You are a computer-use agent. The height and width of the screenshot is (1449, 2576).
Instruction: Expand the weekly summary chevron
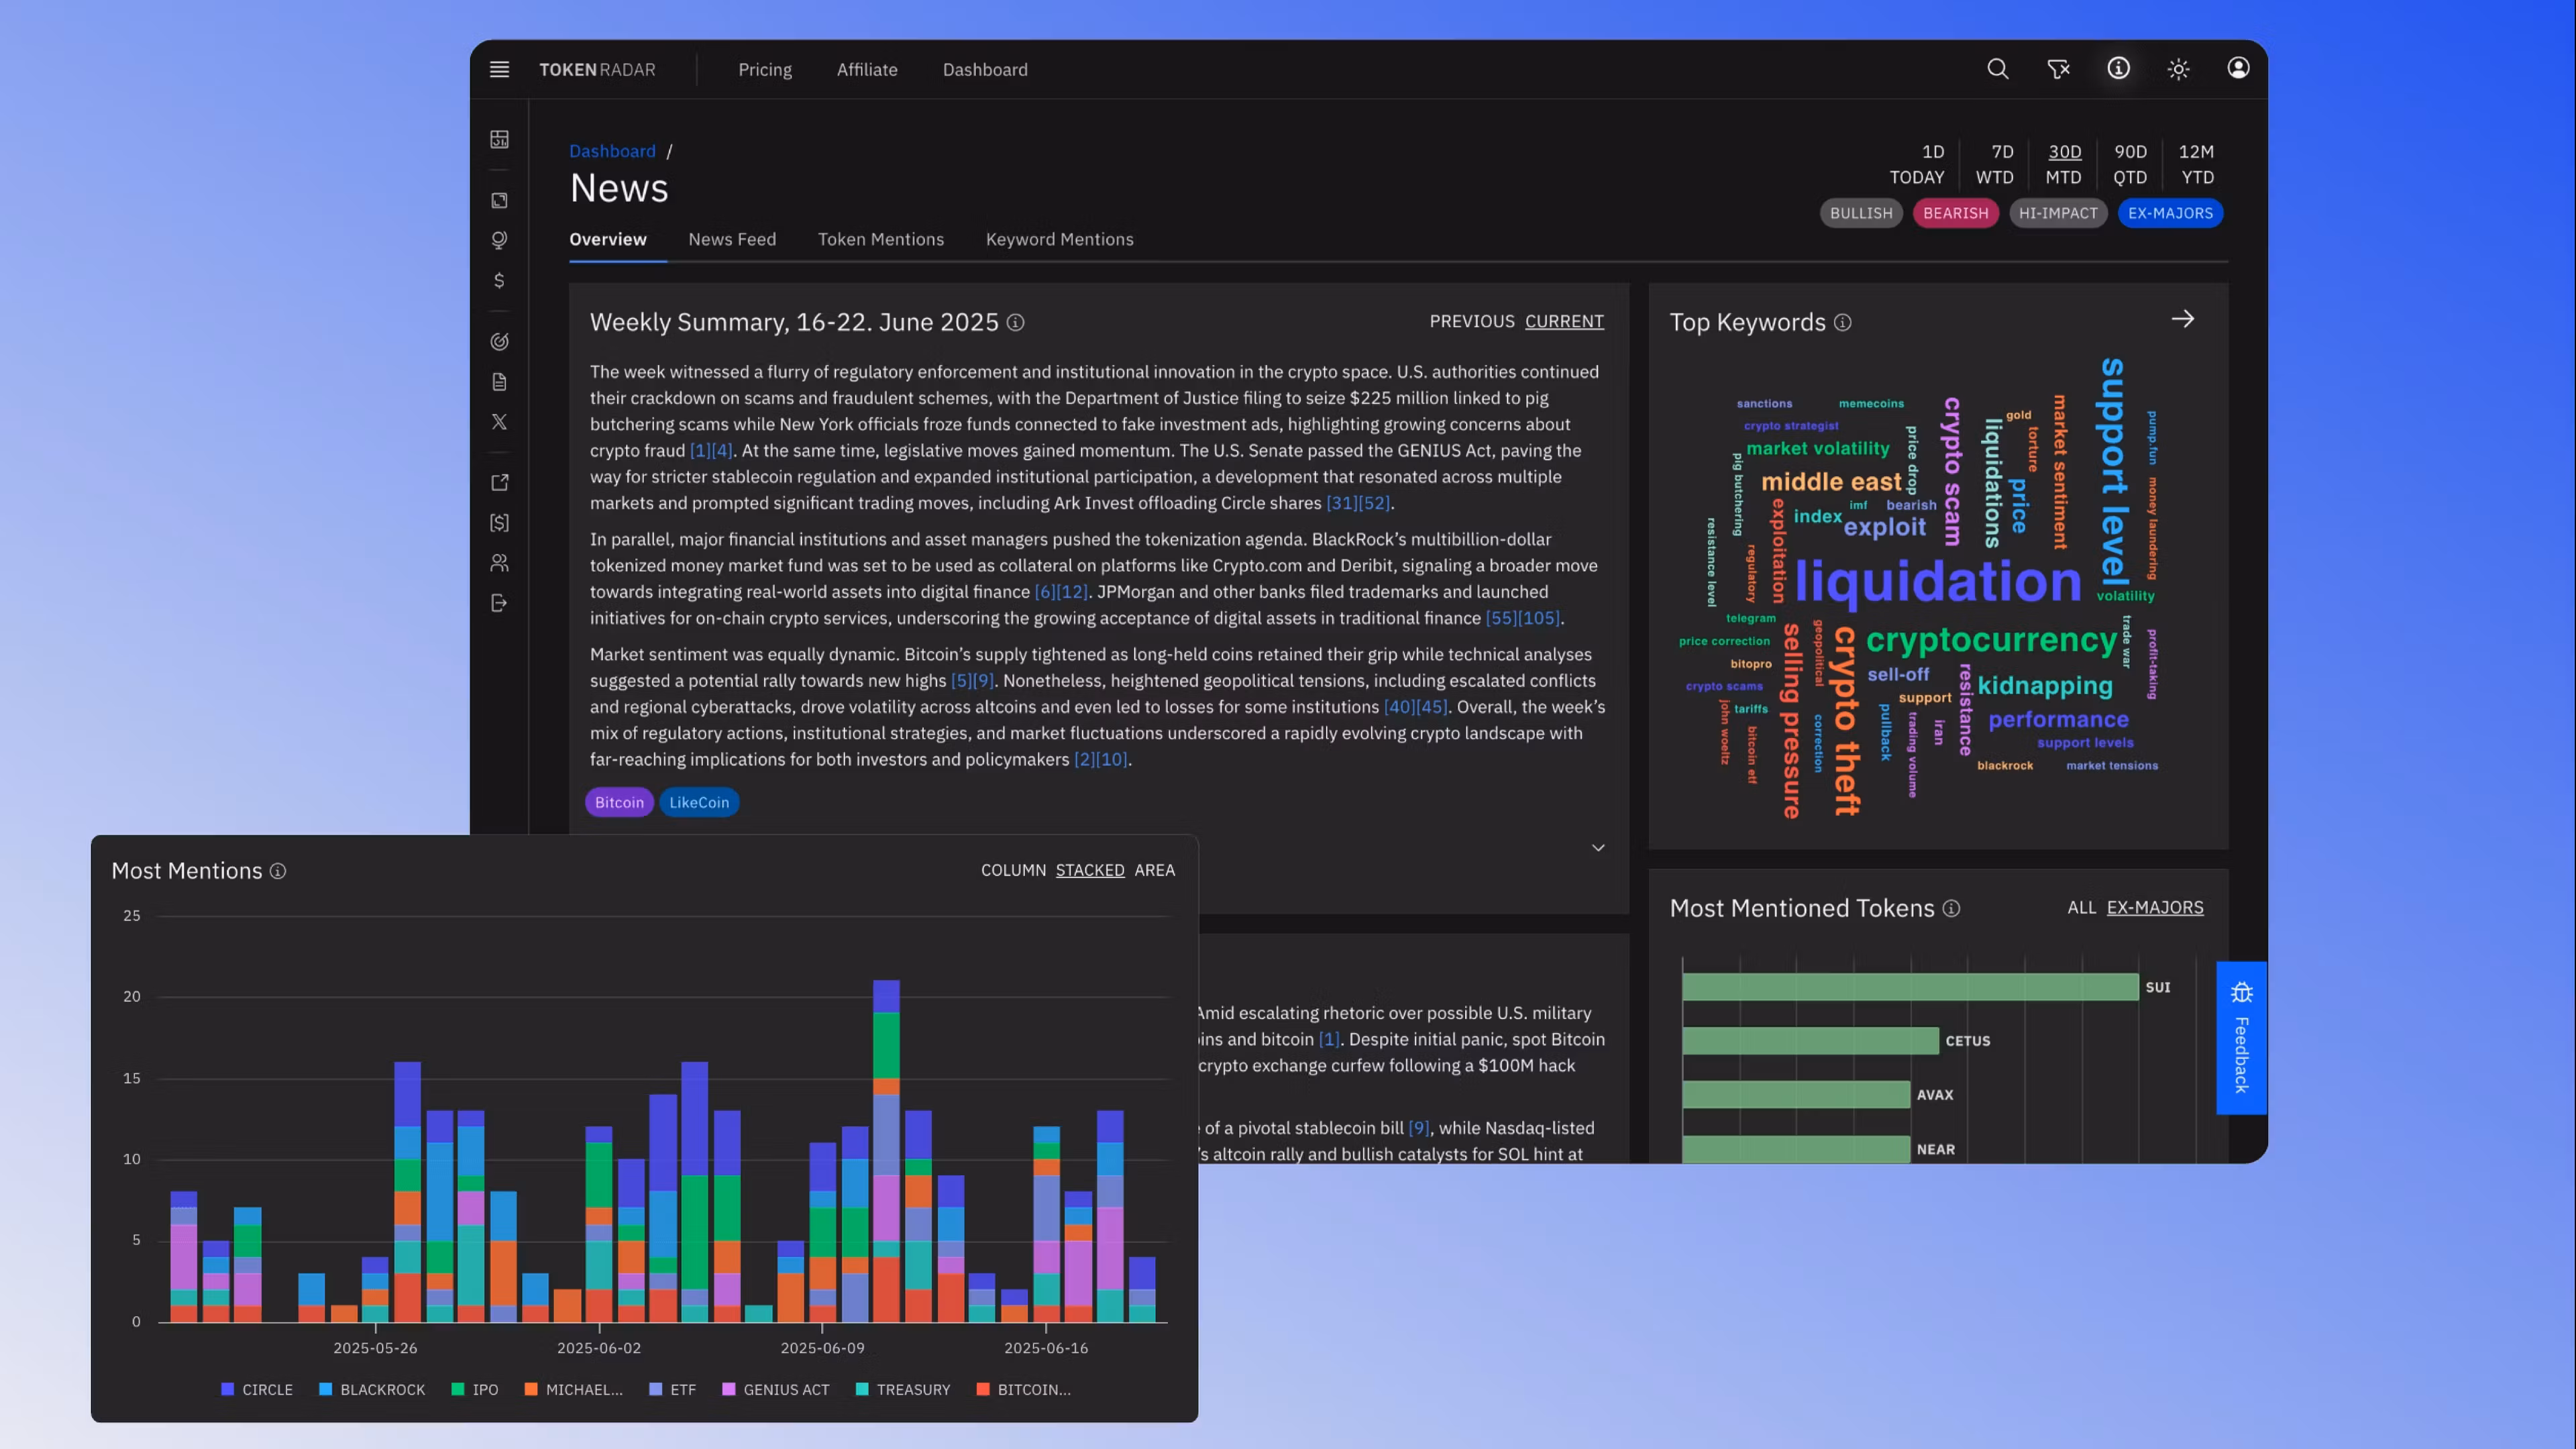pyautogui.click(x=1598, y=848)
